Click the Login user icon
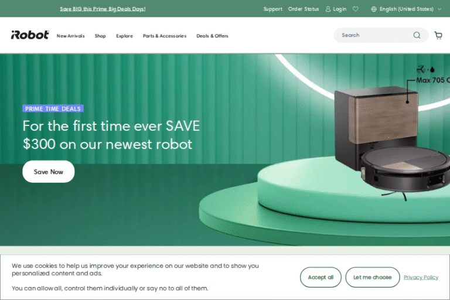The width and height of the screenshot is (450, 300). tap(328, 9)
